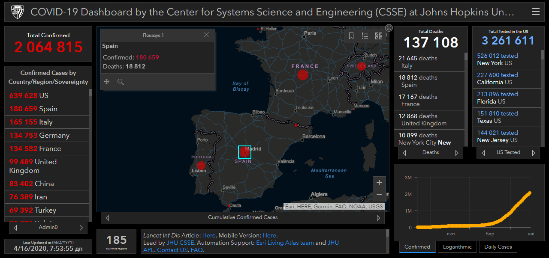
Task: Select France in the country list
Action: tap(46, 148)
